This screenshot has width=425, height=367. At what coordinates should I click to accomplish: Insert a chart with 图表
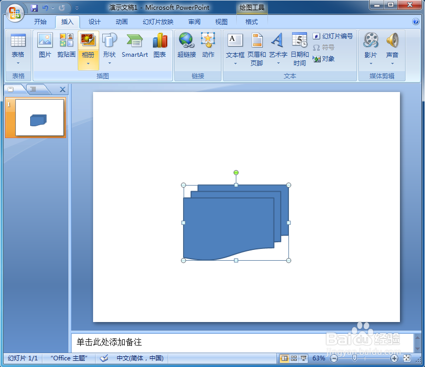160,45
